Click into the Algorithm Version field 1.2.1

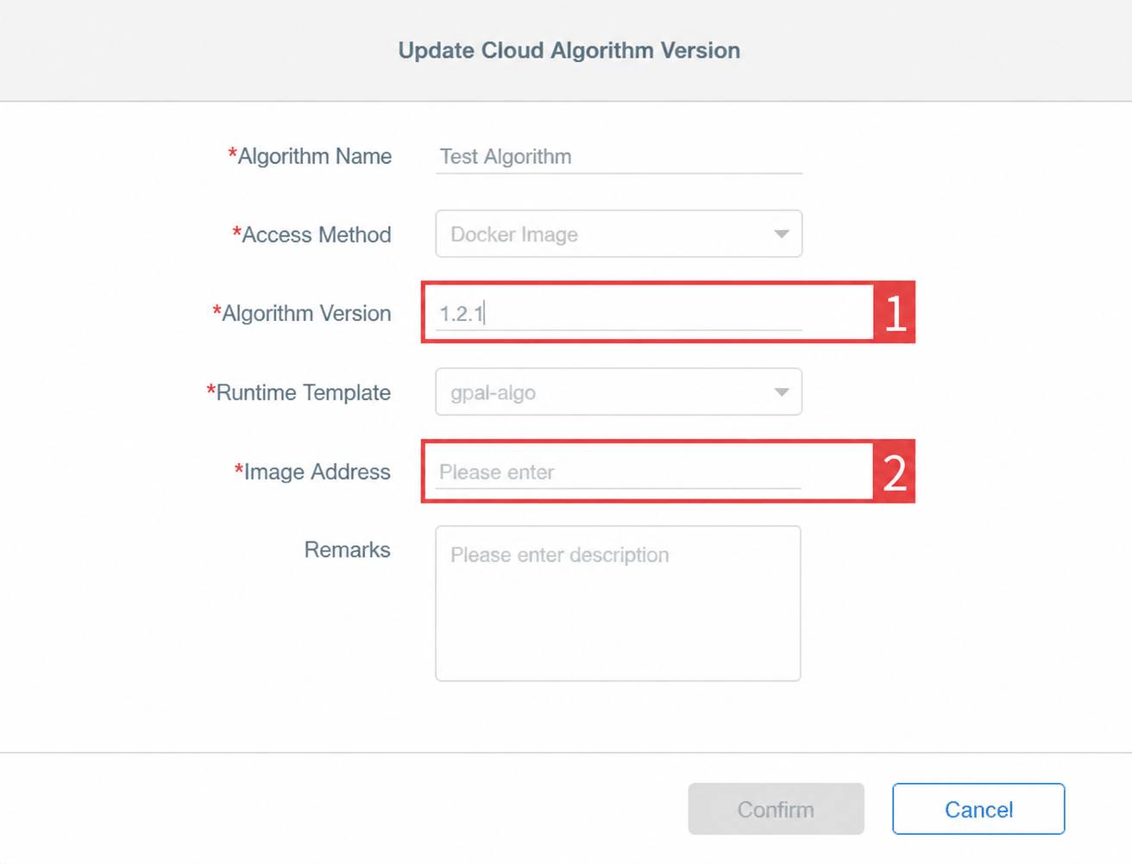[x=619, y=313]
